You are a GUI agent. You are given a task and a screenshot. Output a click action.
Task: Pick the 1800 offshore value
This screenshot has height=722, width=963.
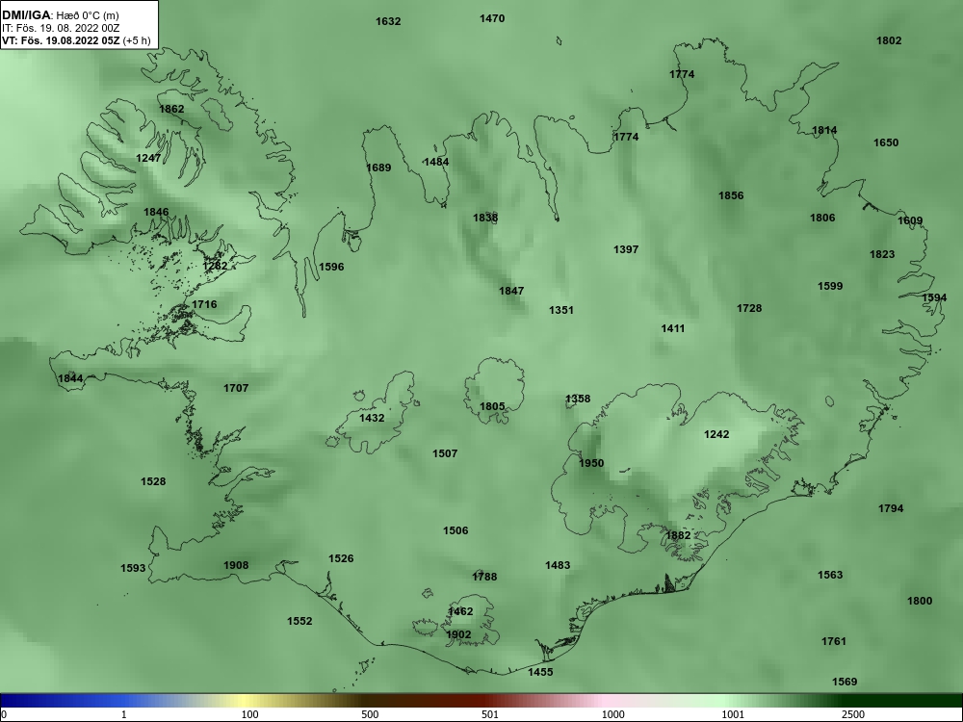click(x=920, y=601)
